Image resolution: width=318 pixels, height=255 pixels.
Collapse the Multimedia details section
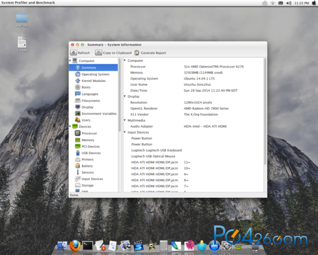click(124, 120)
